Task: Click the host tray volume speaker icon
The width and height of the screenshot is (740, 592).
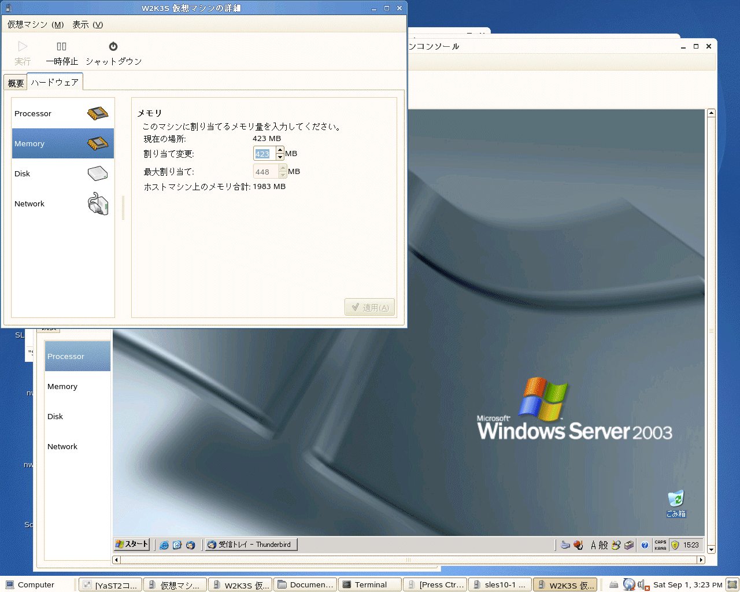Action: click(x=643, y=585)
